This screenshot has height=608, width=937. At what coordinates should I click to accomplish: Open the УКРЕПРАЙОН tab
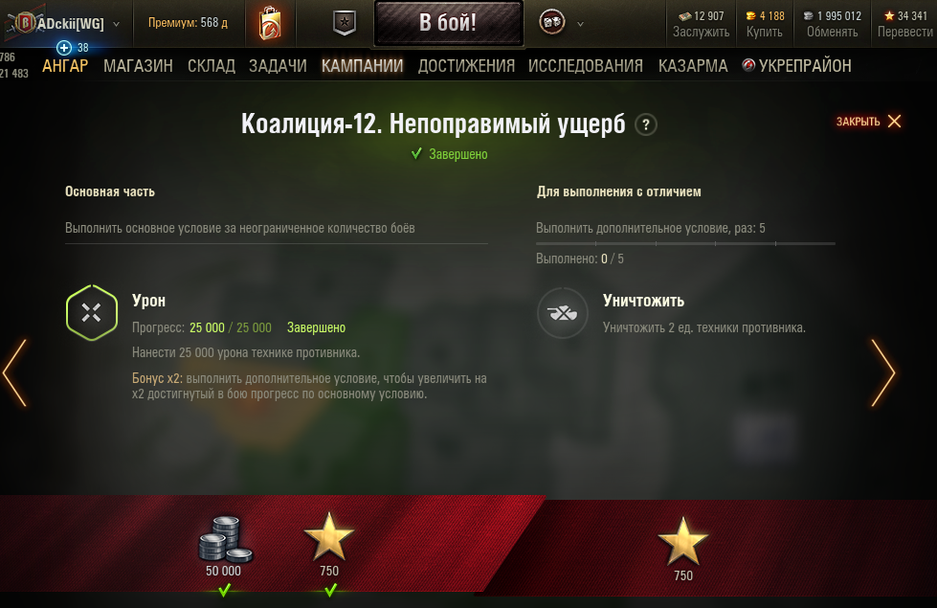point(796,66)
